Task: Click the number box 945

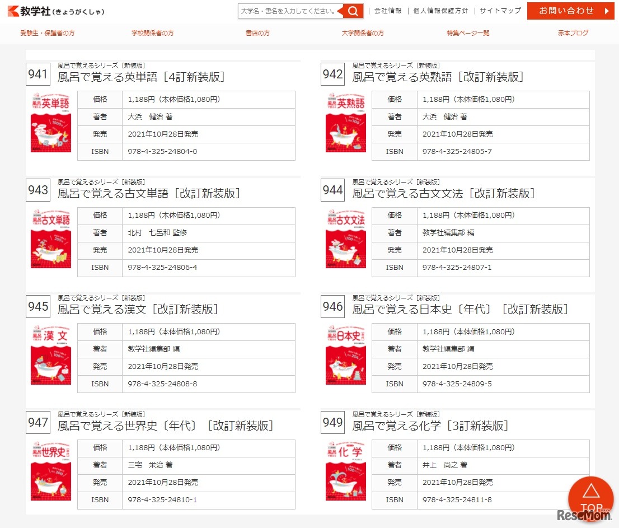Action: [38, 306]
